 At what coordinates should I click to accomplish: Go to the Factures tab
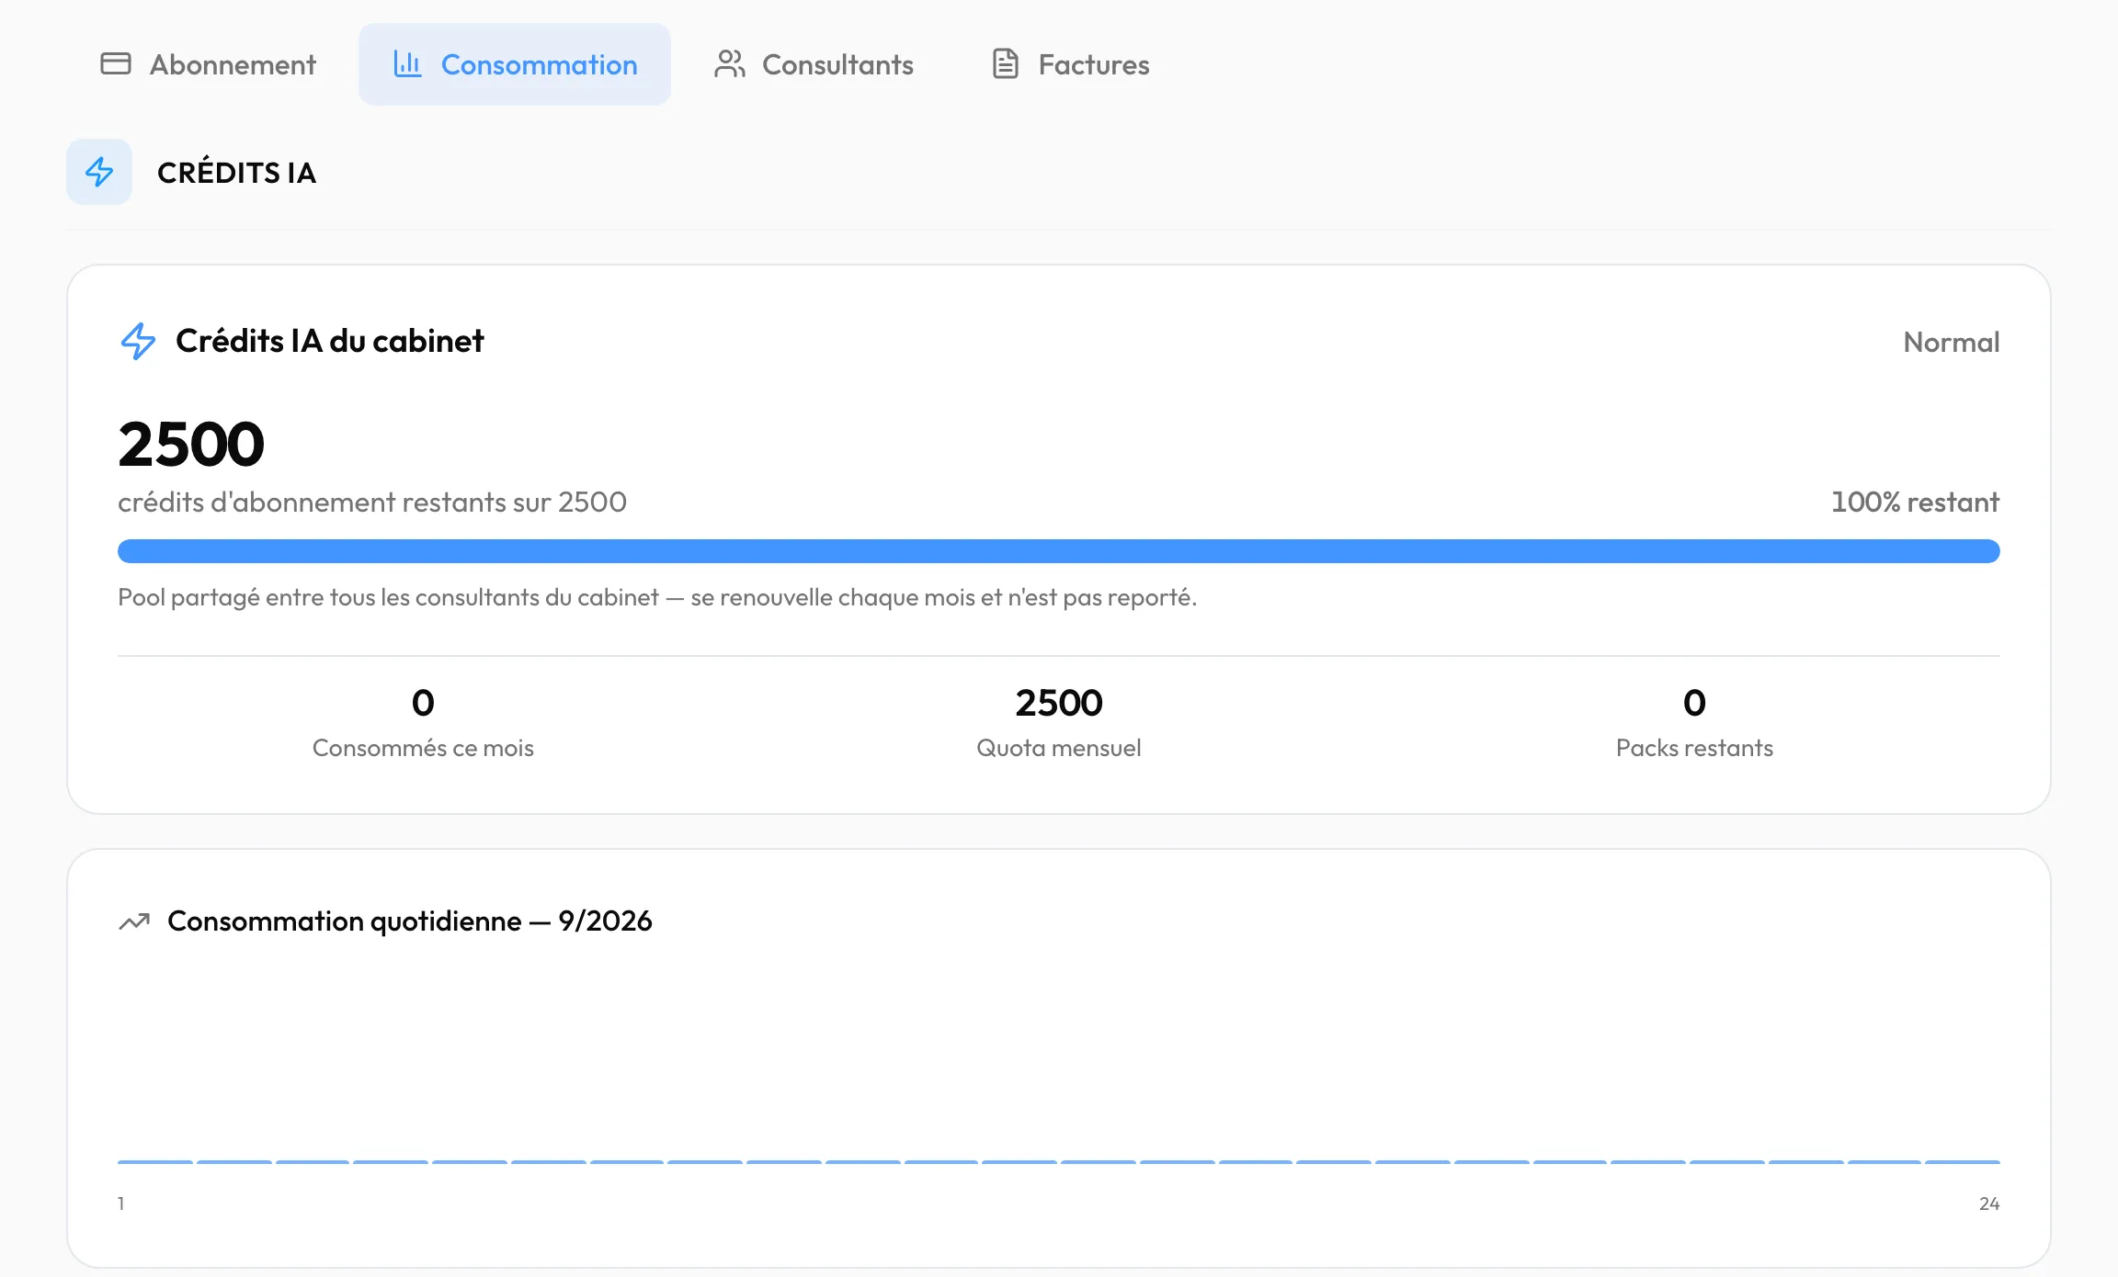(1070, 64)
